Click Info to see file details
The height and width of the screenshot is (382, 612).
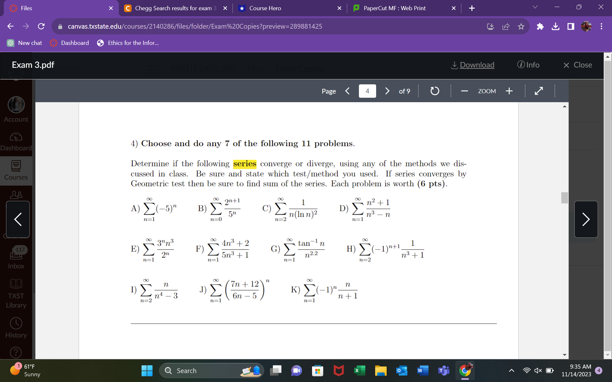[528, 65]
